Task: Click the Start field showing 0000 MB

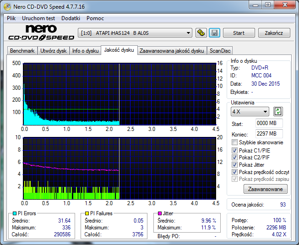Action: pos(269,123)
